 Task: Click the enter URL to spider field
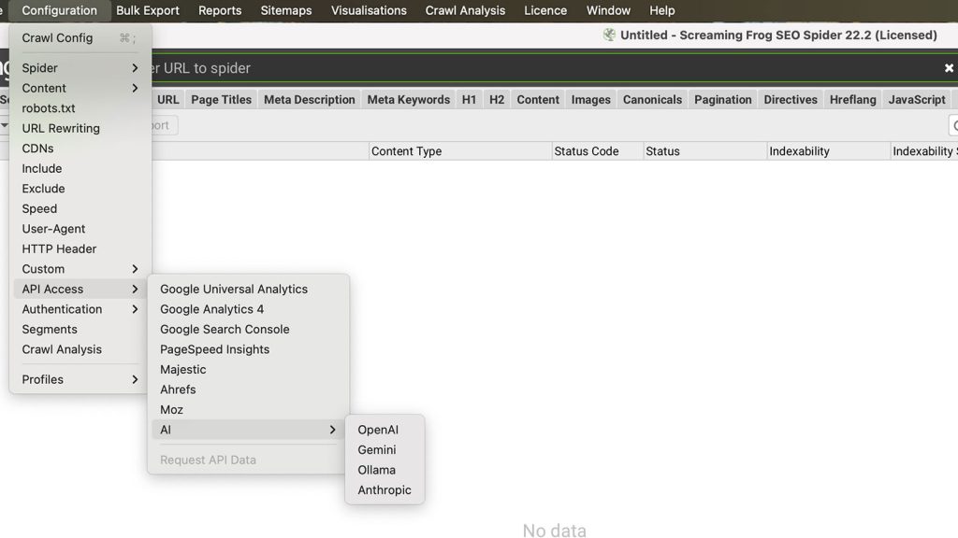(544, 68)
